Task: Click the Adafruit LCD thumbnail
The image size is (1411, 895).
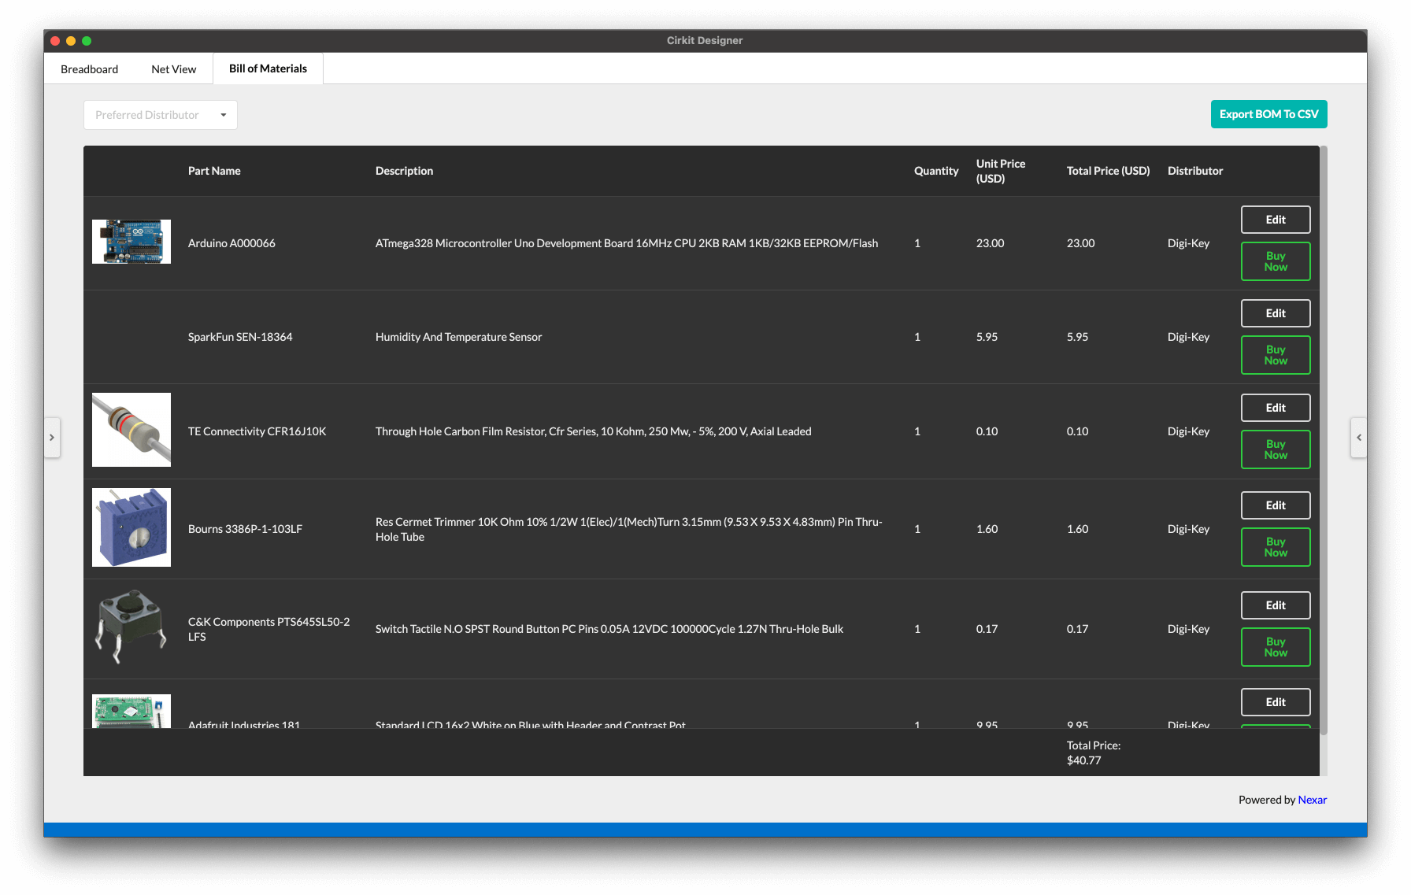Action: point(131,711)
